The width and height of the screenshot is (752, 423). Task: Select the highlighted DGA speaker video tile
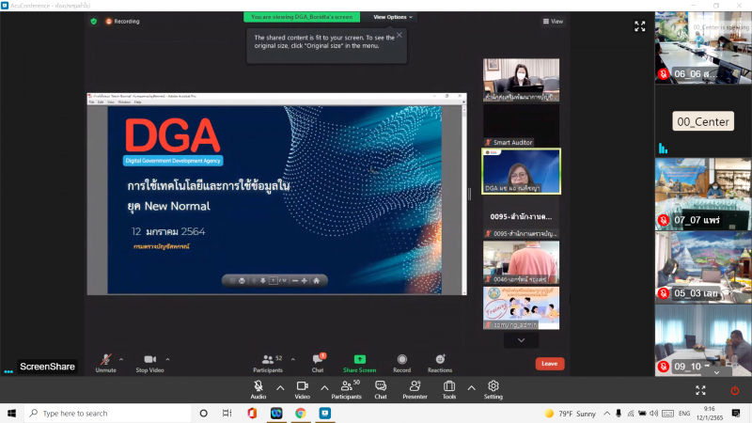point(521,171)
